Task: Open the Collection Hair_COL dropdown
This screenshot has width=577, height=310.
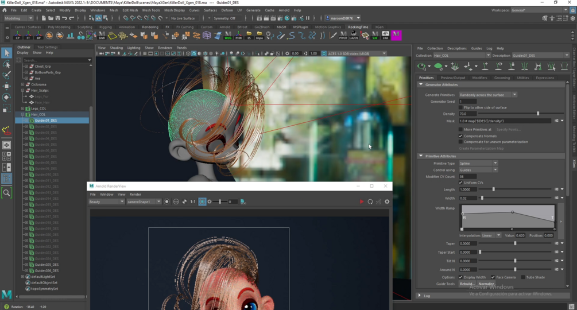Action: tap(462, 56)
